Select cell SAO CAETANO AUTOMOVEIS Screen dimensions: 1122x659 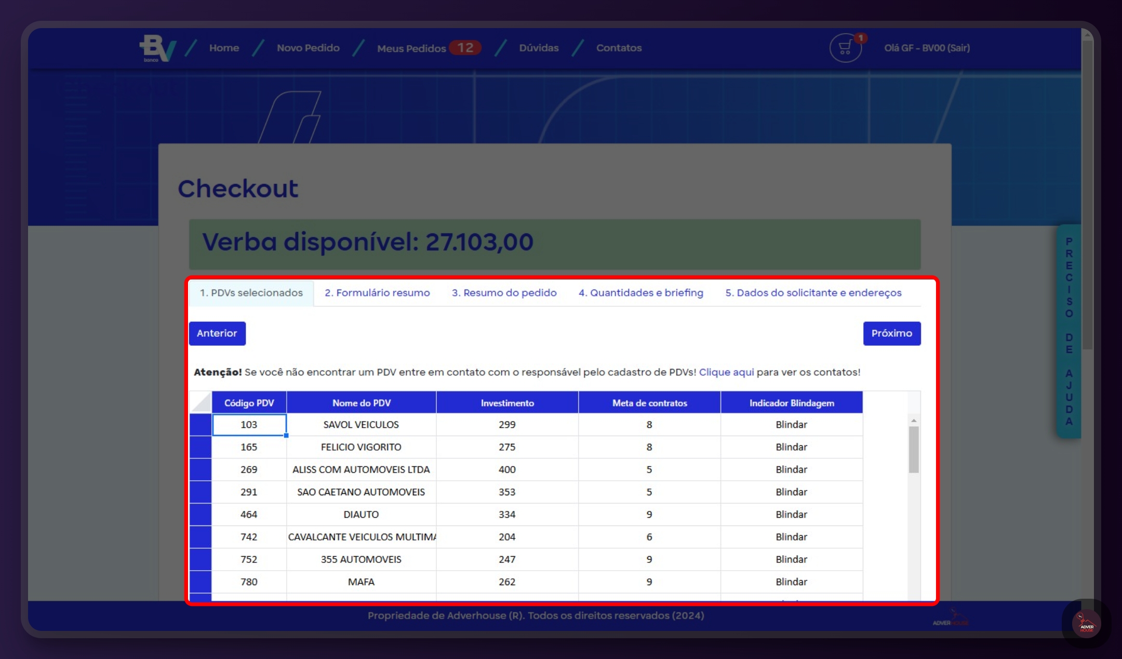(x=361, y=492)
